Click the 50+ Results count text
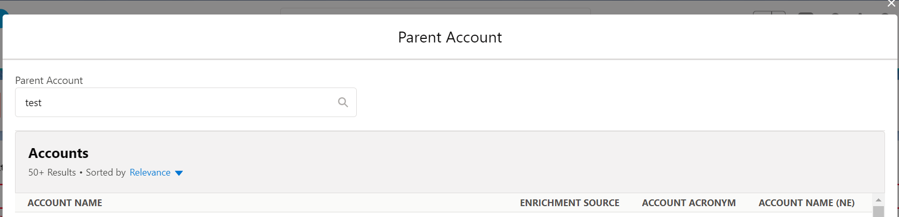 point(52,172)
